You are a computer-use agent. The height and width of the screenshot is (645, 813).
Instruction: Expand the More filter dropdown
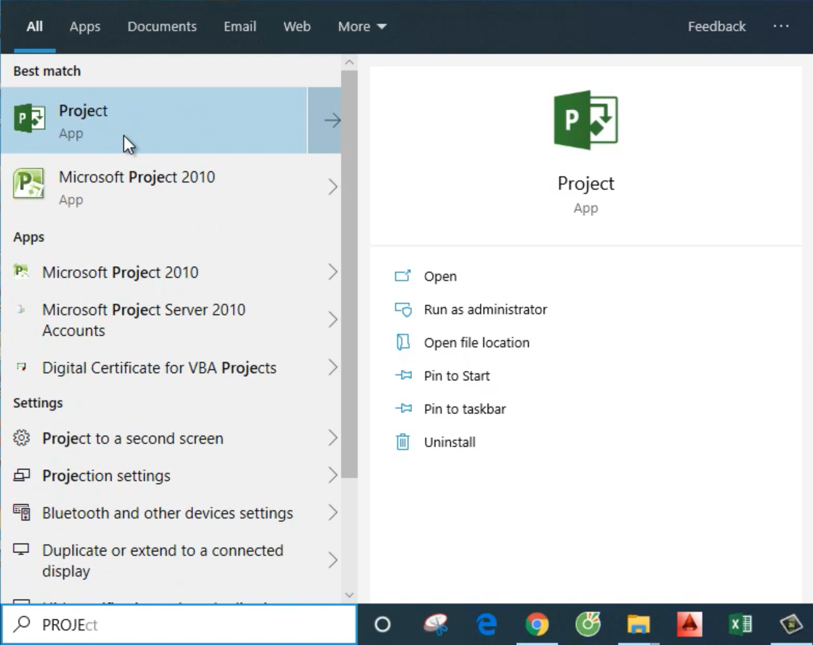click(362, 26)
